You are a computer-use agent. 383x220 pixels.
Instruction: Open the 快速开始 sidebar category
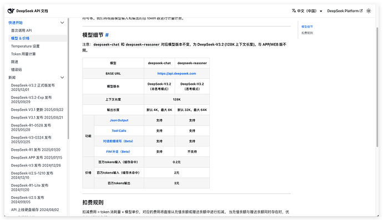tap(16, 23)
